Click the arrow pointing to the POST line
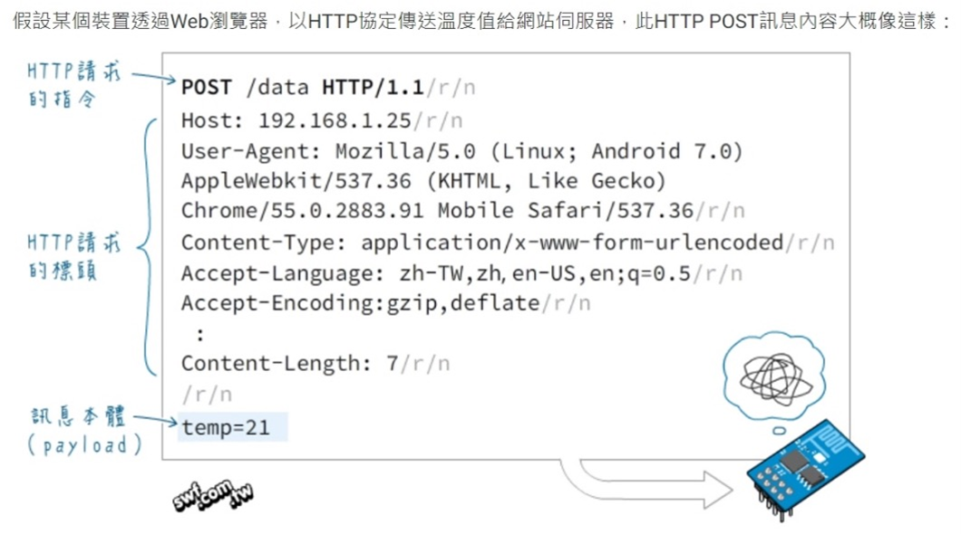961x534 pixels. pos(152,78)
